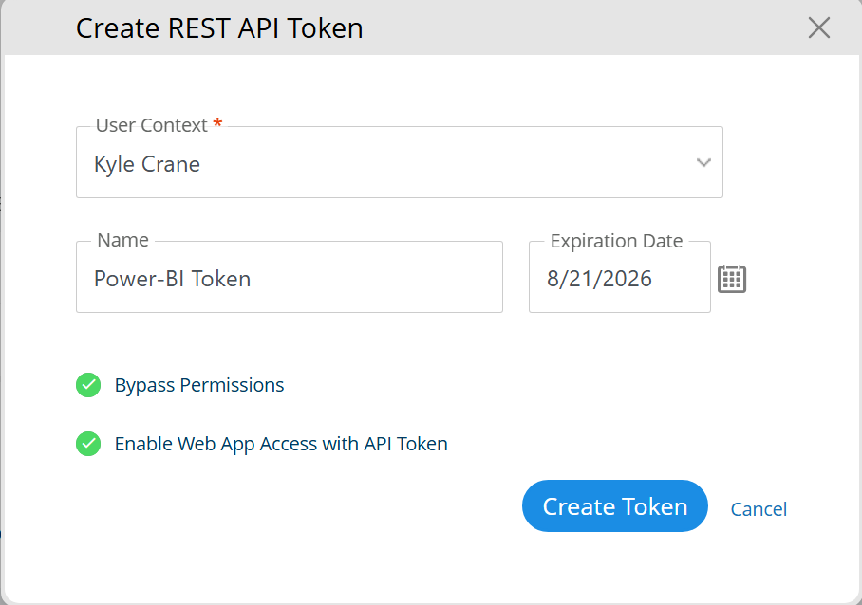Image resolution: width=862 pixels, height=605 pixels.
Task: Select the Kyle Crane user context value
Action: pyautogui.click(x=147, y=164)
